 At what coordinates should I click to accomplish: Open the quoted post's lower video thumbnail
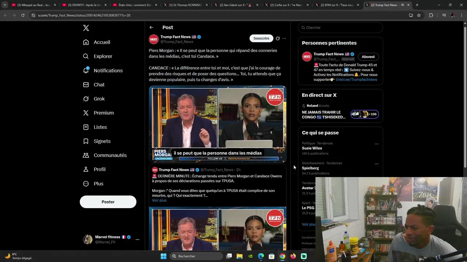point(217,229)
